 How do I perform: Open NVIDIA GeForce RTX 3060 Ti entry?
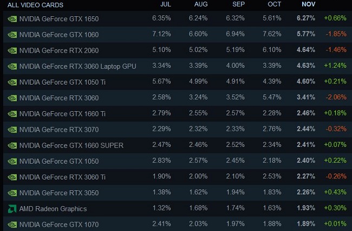pos(63,177)
